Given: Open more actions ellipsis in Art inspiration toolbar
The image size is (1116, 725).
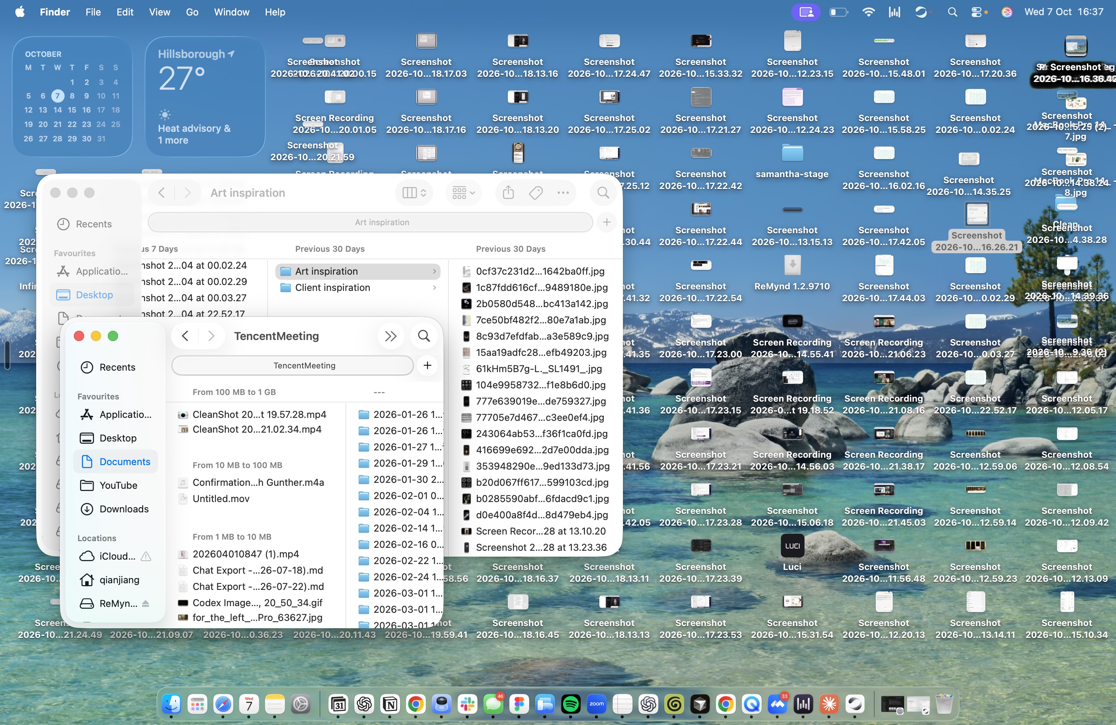Looking at the screenshot, I should click(563, 193).
